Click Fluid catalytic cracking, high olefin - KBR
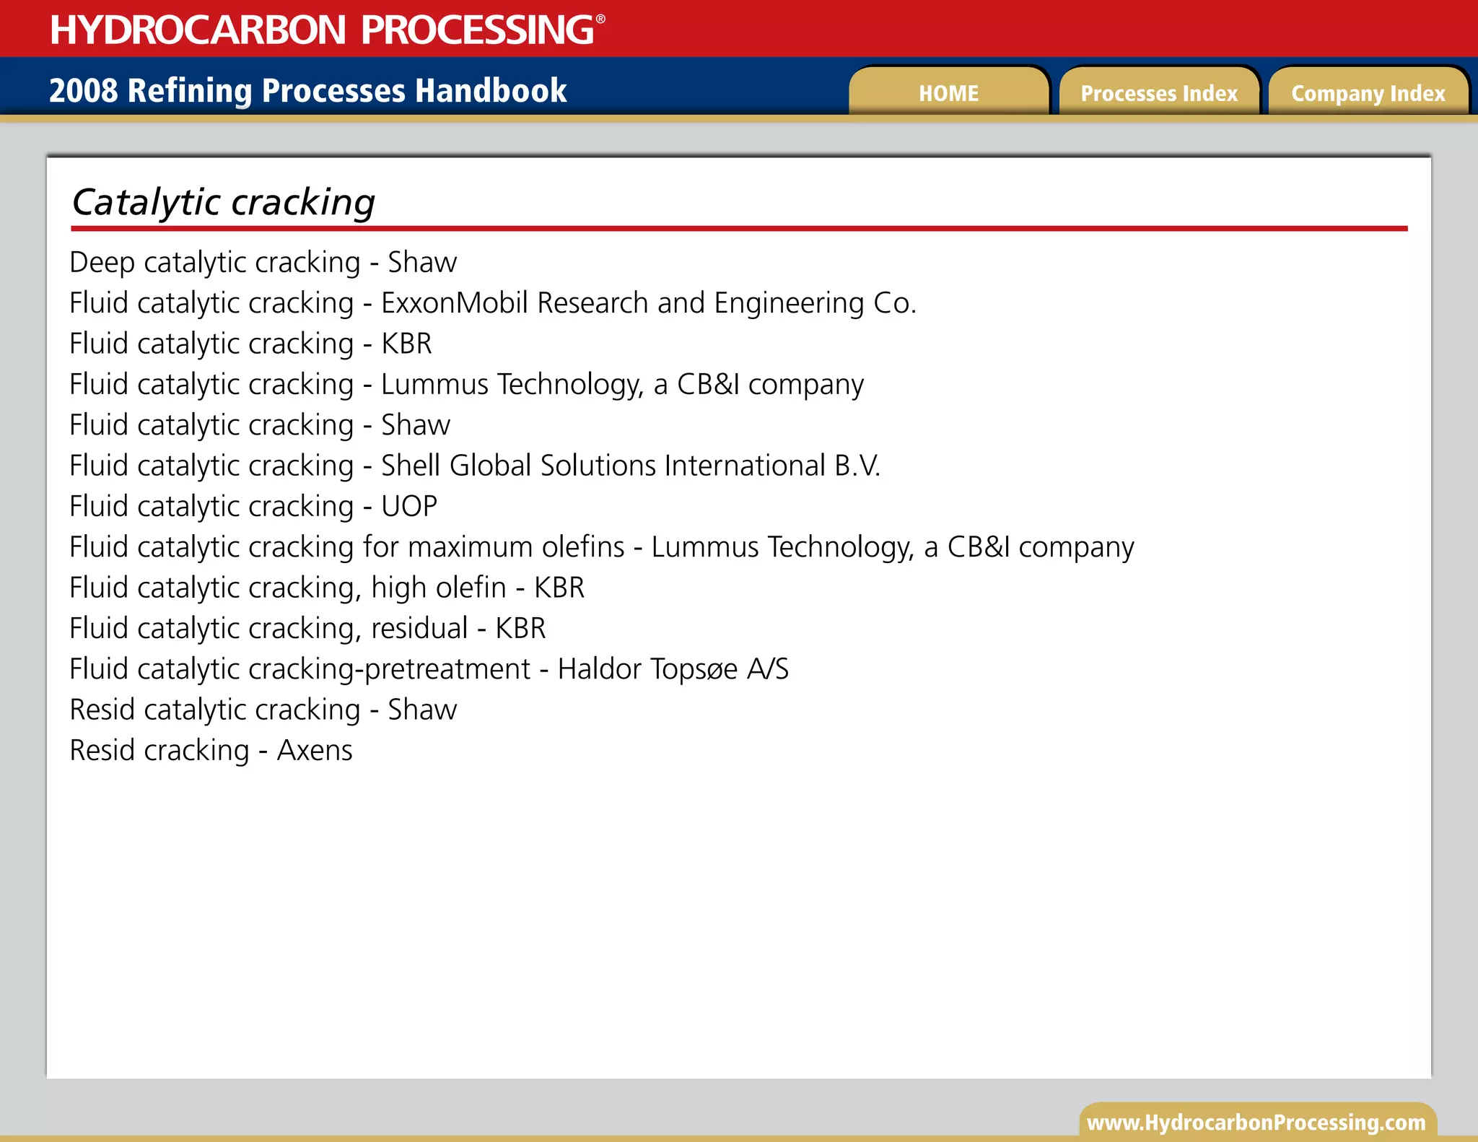The image size is (1478, 1142). [326, 588]
